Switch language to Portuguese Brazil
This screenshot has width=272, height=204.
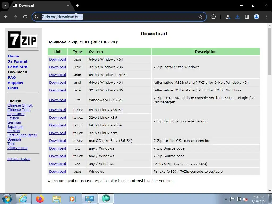(x=22, y=135)
